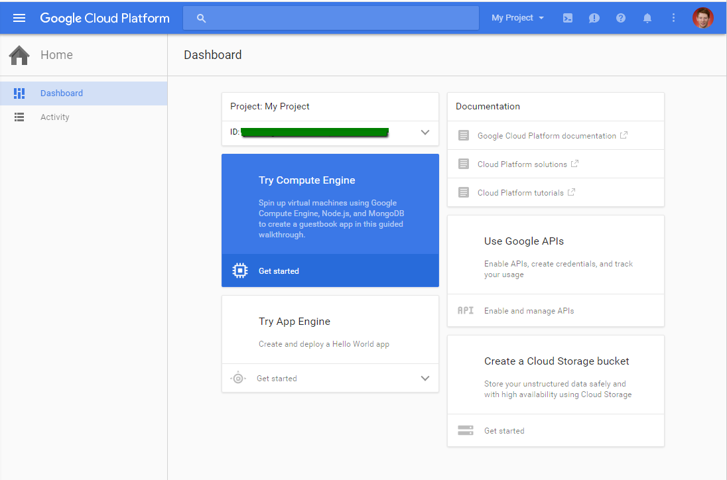This screenshot has height=480, width=727.
Task: Activate the Cloud Shell icon
Action: pos(568,18)
